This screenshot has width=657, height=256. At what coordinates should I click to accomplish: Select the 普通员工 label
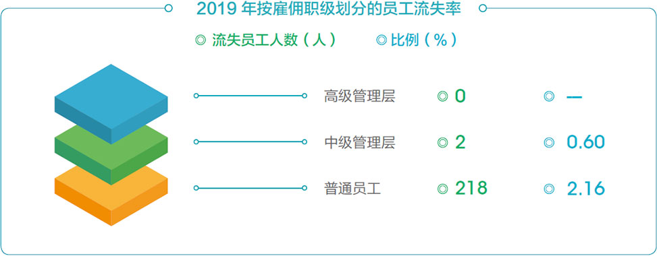pos(352,189)
